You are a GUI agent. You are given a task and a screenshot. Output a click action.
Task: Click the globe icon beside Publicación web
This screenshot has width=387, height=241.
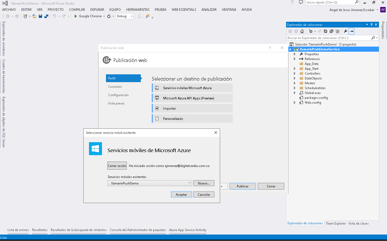pyautogui.click(x=107, y=60)
